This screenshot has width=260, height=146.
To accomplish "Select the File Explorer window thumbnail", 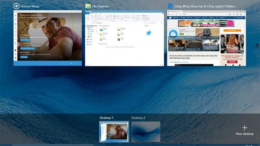I will 124,38.
